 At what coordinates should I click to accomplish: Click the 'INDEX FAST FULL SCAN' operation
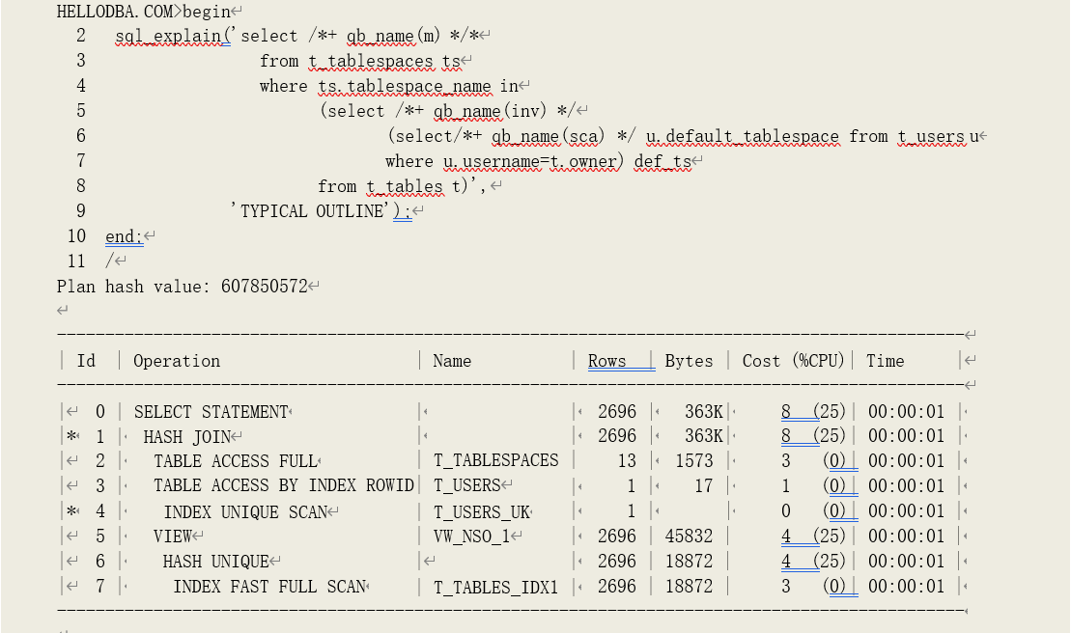coord(269,588)
